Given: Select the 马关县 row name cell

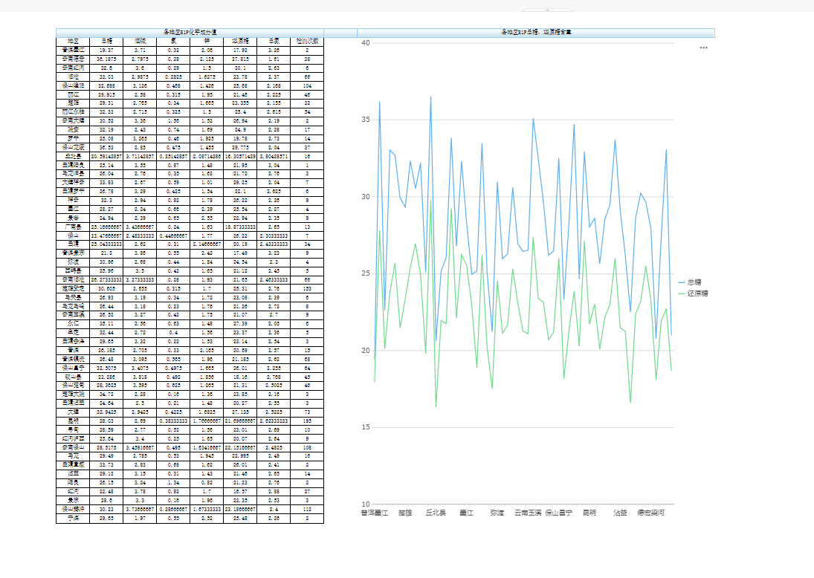Looking at the screenshot, I should tap(73, 297).
